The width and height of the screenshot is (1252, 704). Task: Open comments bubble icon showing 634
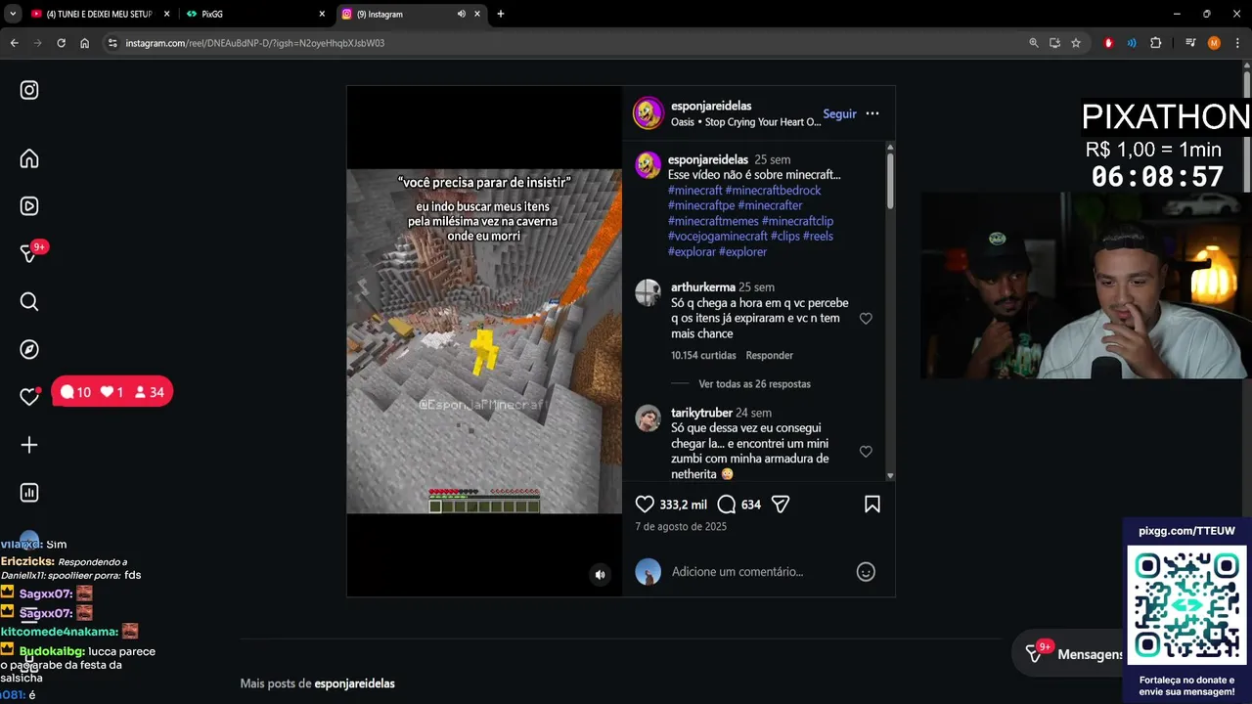coord(726,505)
